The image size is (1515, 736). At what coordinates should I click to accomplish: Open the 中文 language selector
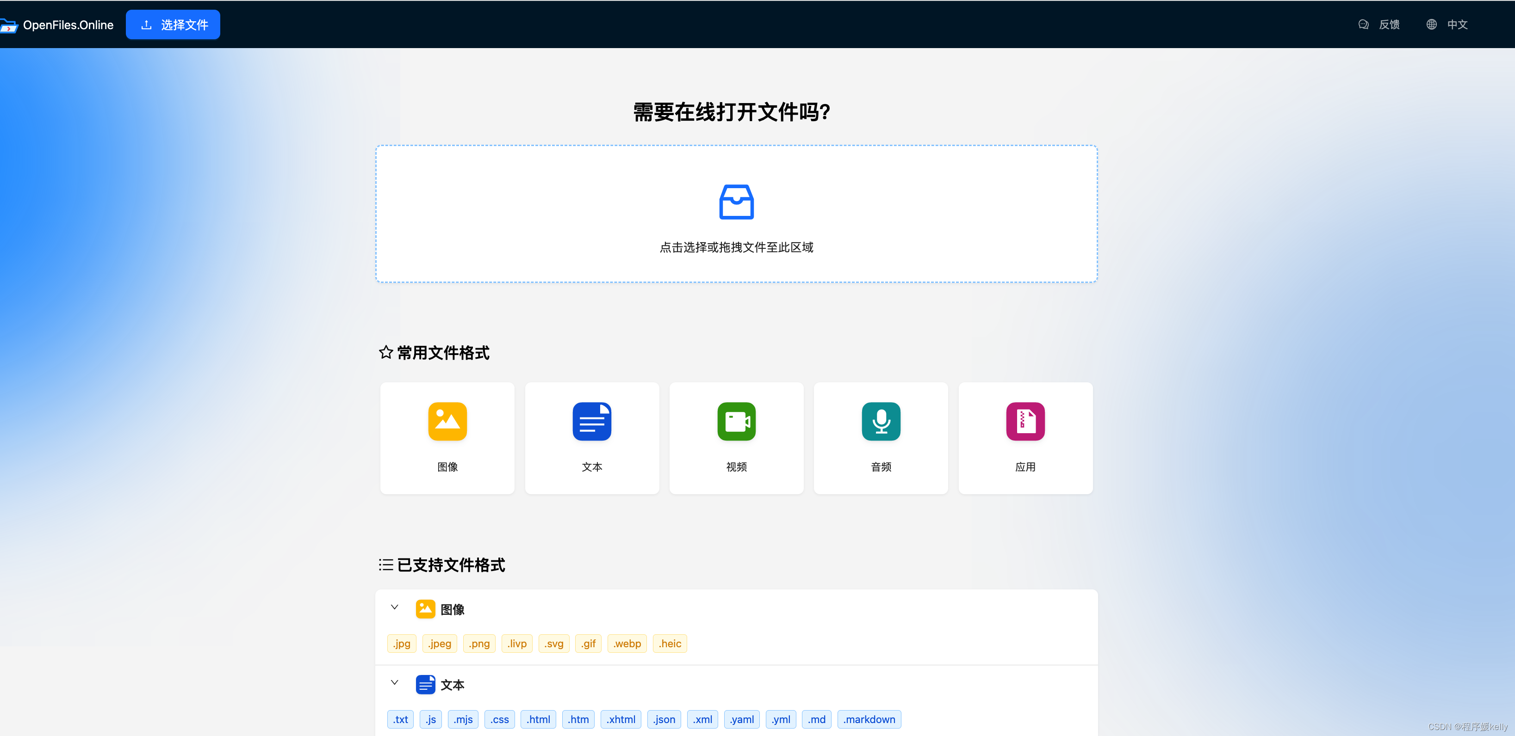1457,25
